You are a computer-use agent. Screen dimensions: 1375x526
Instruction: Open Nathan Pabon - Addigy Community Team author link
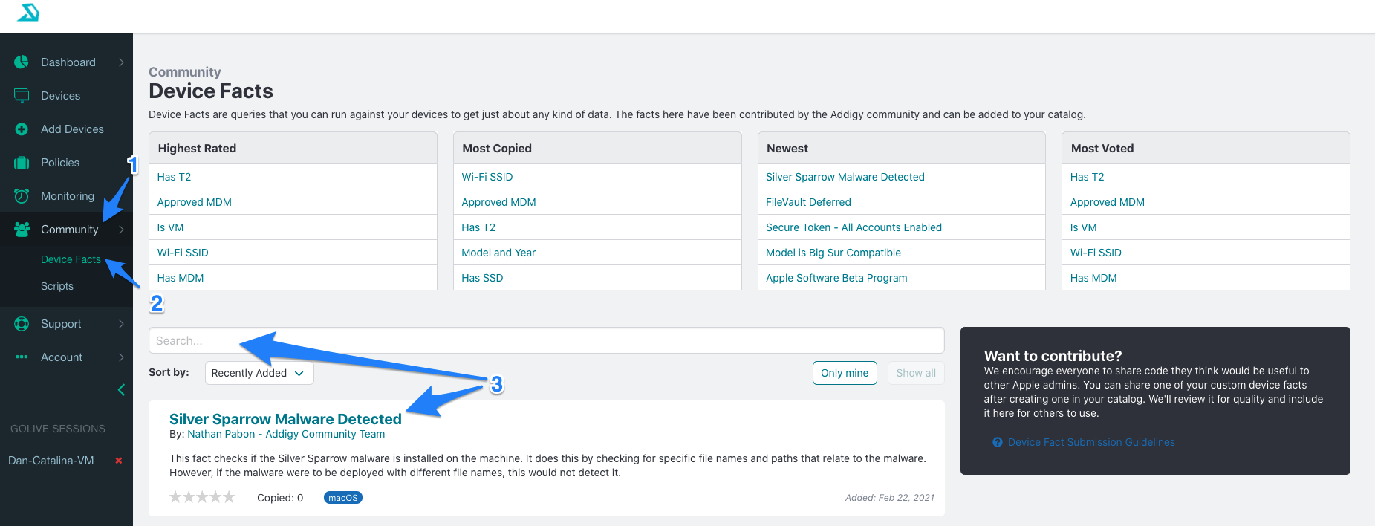286,434
